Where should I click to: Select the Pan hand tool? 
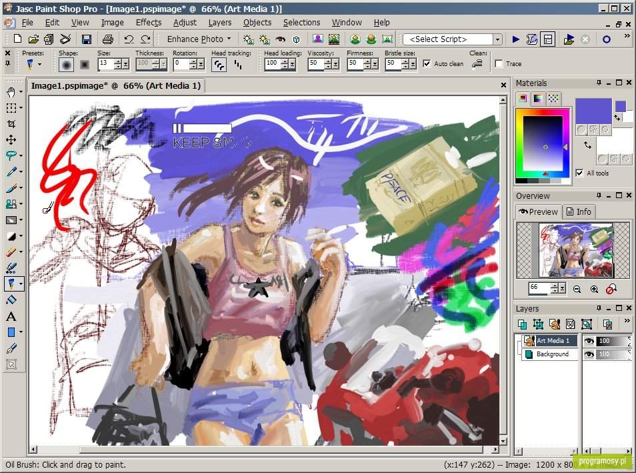(11, 92)
